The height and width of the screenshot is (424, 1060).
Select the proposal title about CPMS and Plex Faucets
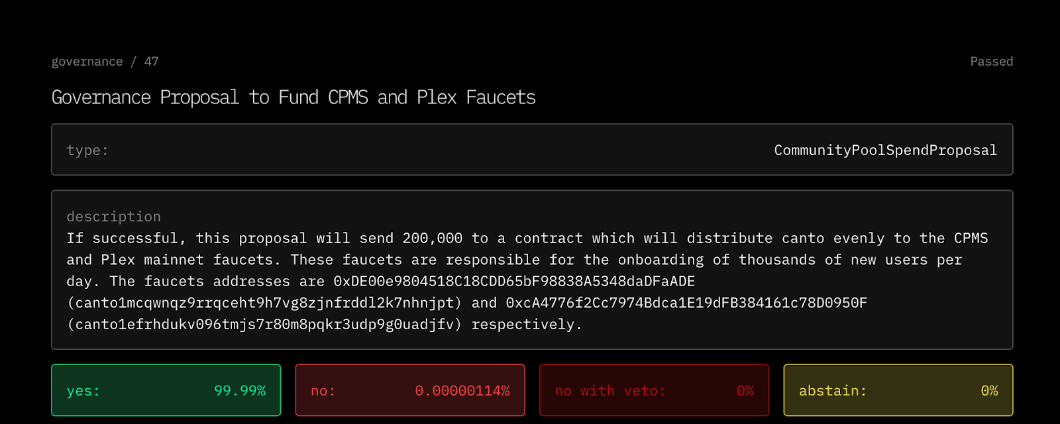click(x=293, y=97)
